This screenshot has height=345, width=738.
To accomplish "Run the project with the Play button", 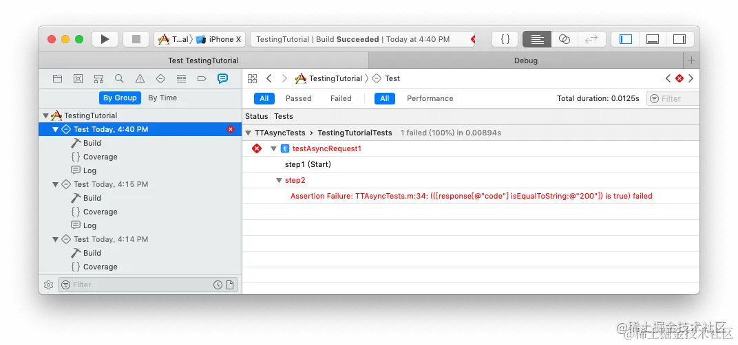I will click(x=105, y=39).
